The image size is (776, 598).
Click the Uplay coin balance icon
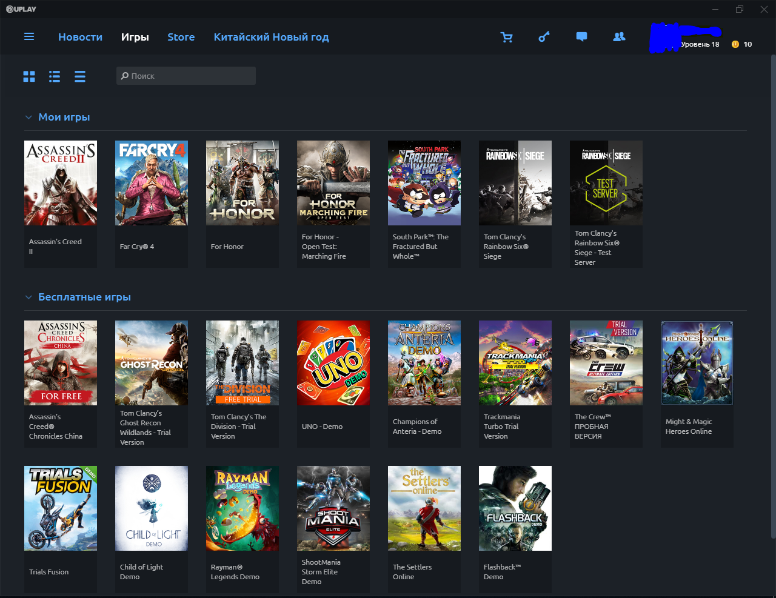pos(735,44)
